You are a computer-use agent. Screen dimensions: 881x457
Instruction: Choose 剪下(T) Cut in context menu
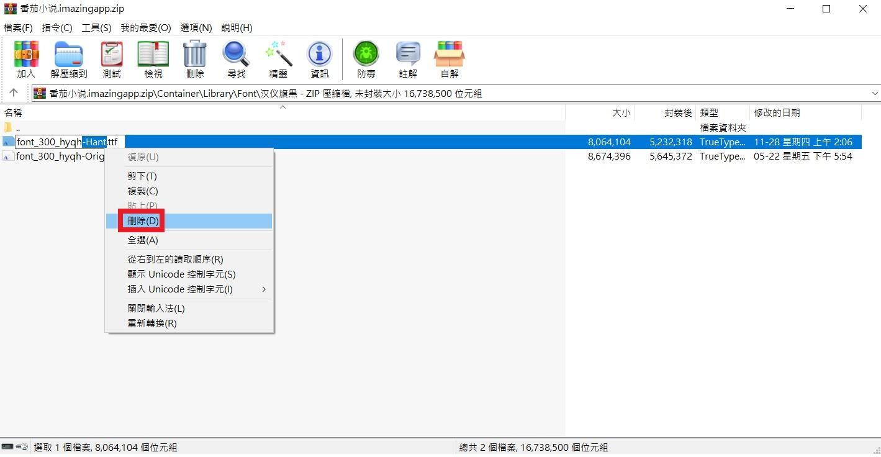click(189, 176)
